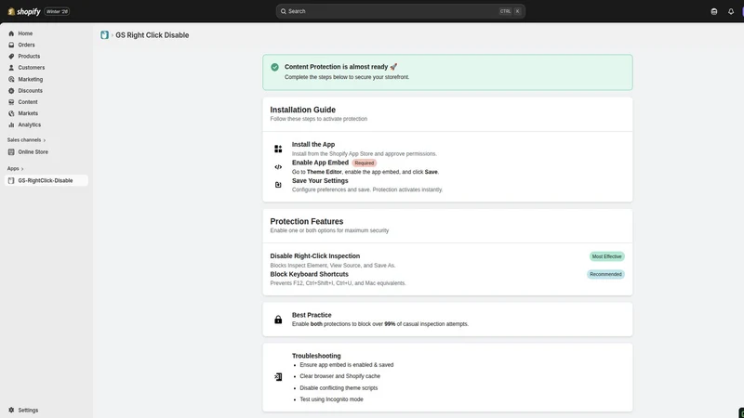
Task: Click the search magnifier icon
Action: tap(284, 11)
